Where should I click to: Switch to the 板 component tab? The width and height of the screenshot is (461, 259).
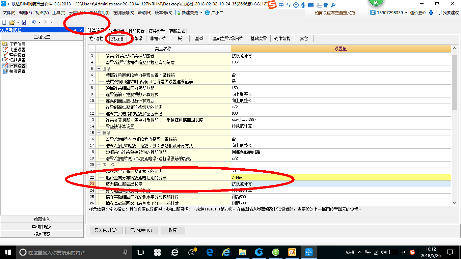180,38
